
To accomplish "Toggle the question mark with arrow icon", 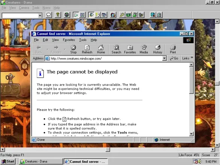I will [x=98, y=15].
